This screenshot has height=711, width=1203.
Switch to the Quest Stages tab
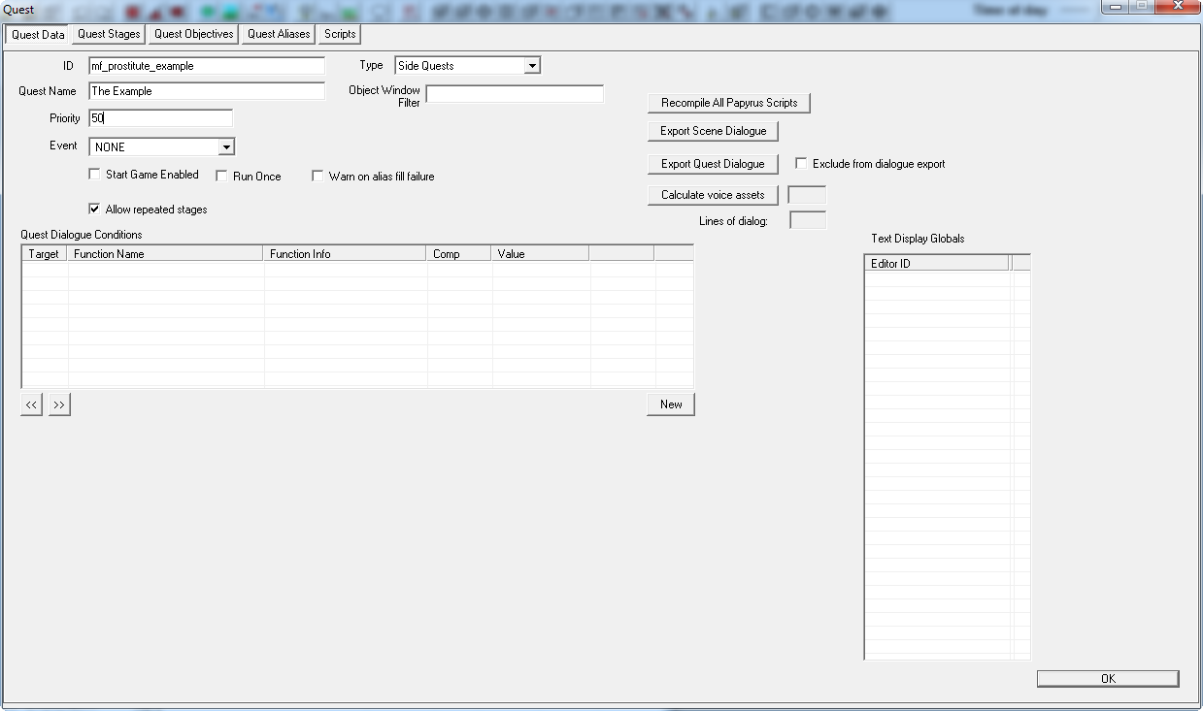tap(109, 34)
